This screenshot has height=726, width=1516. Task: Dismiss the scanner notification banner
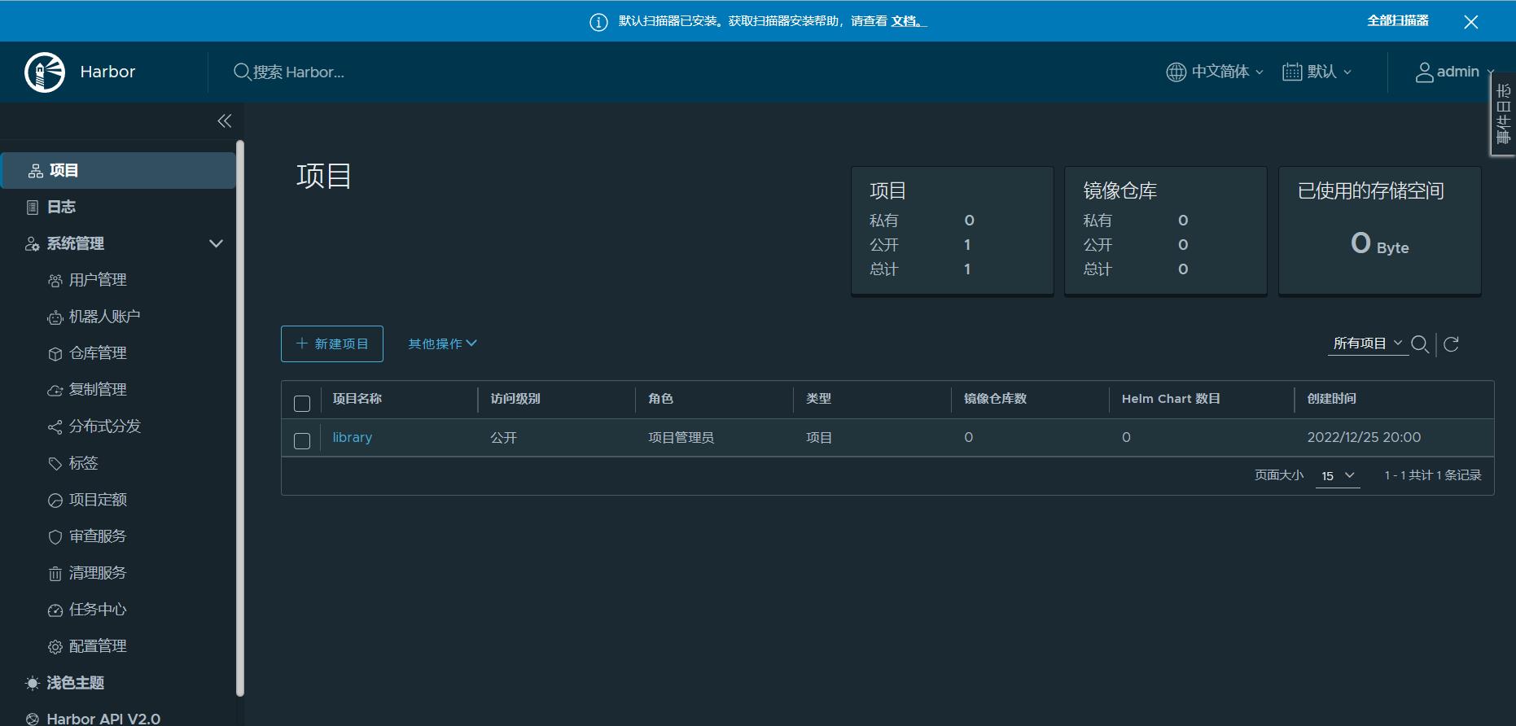pyautogui.click(x=1470, y=22)
